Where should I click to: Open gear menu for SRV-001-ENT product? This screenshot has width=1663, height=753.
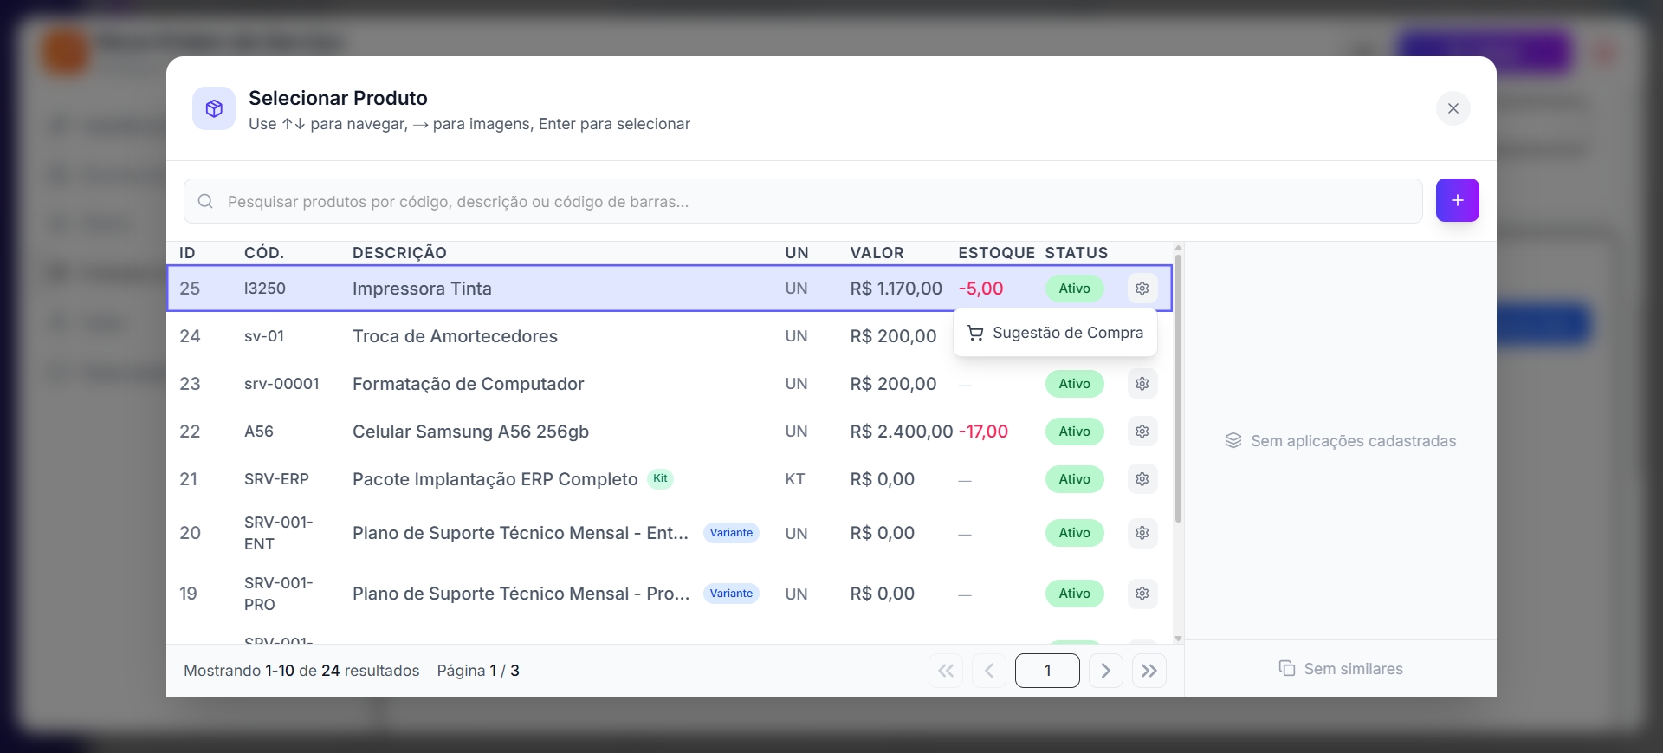[1142, 533]
